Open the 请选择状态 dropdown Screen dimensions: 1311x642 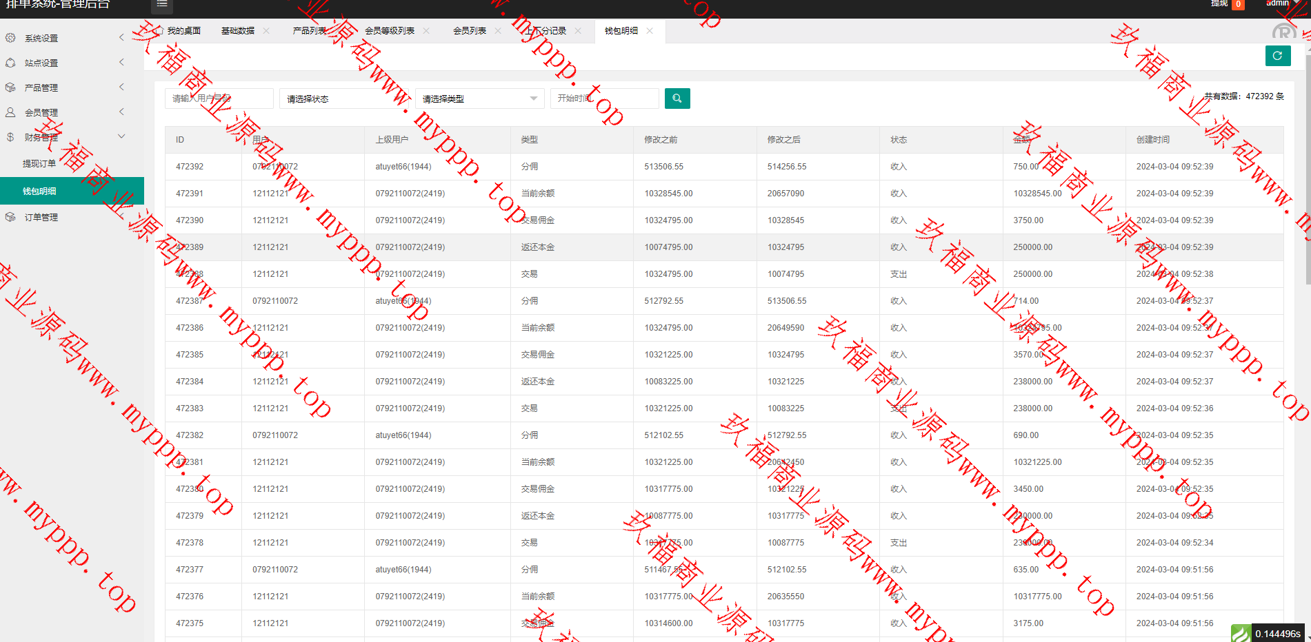coord(343,99)
